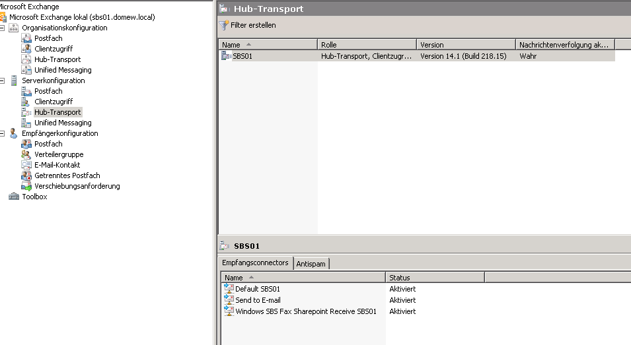
Task: Open E-Mail-Kontakt tree item
Action: (57, 165)
